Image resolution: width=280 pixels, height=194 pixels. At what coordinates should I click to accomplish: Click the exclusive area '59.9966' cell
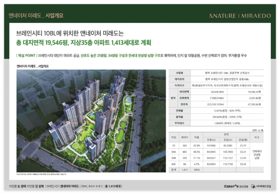tap(211, 145)
